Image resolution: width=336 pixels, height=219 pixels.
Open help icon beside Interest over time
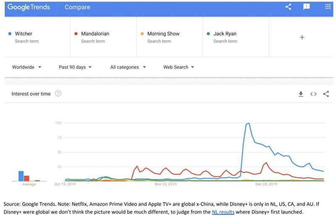tap(58, 94)
